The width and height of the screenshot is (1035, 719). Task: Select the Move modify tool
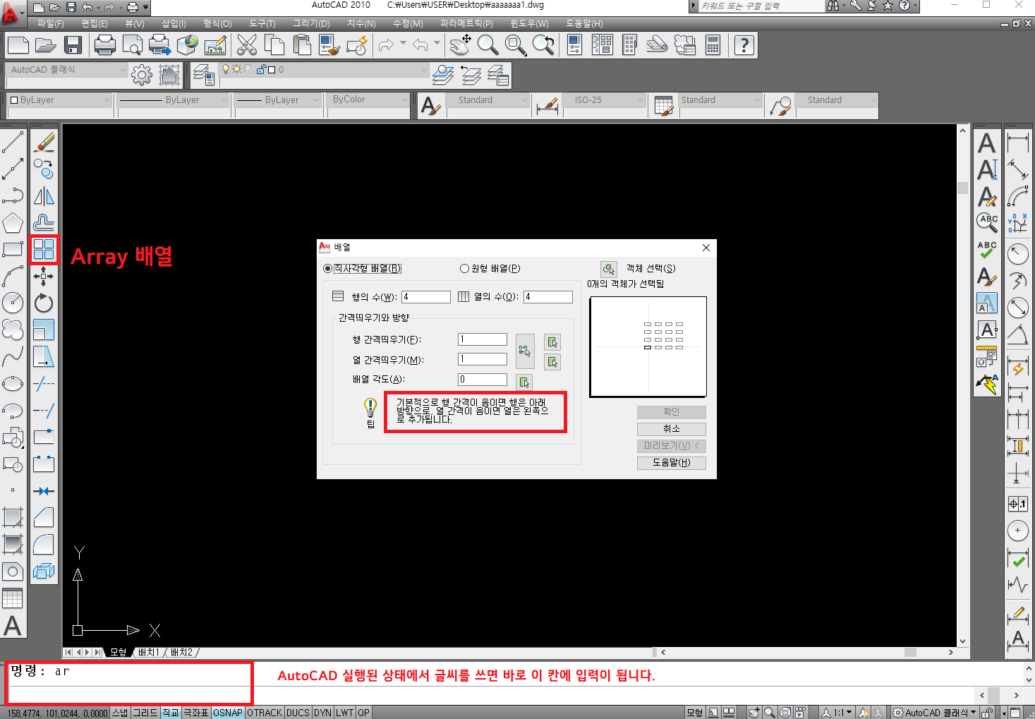[x=44, y=277]
